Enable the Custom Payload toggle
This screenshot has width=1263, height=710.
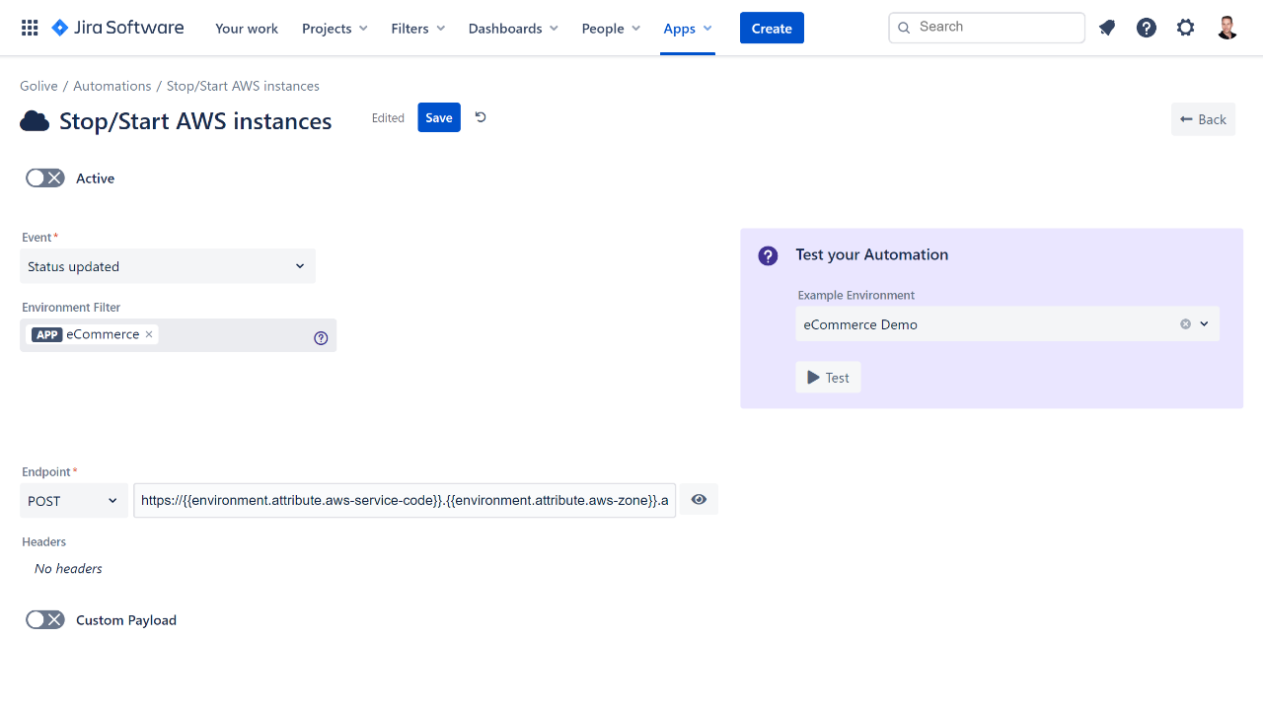point(44,619)
